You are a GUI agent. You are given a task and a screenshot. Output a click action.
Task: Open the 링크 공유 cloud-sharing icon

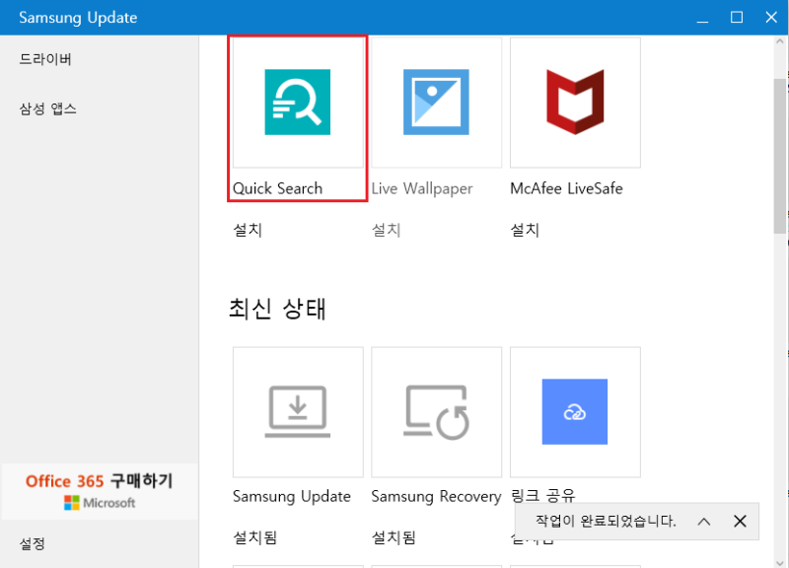coord(575,412)
